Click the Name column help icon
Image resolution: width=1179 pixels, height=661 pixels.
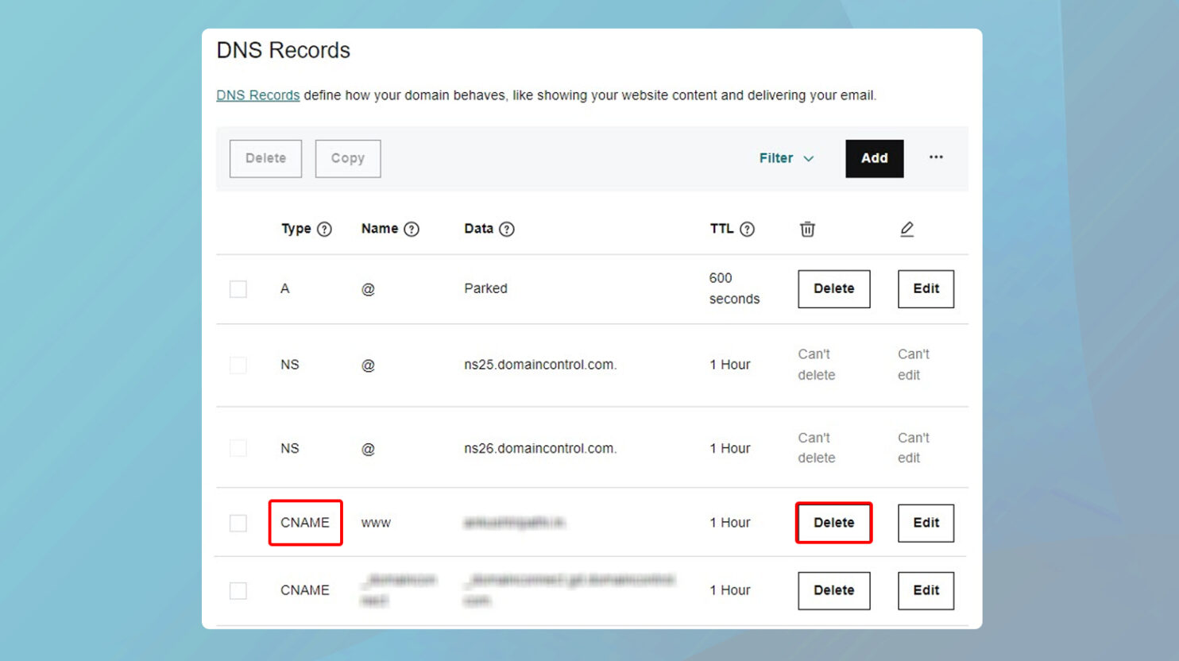click(412, 229)
